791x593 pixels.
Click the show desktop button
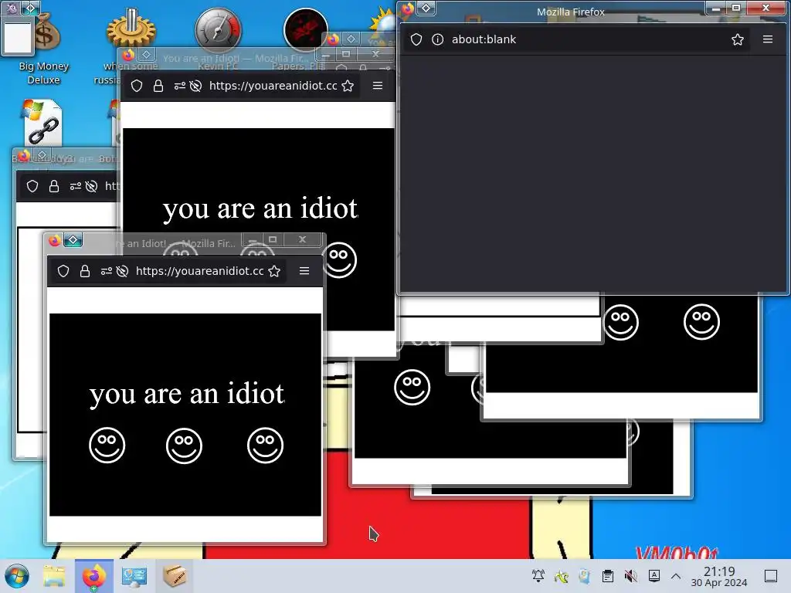click(771, 576)
